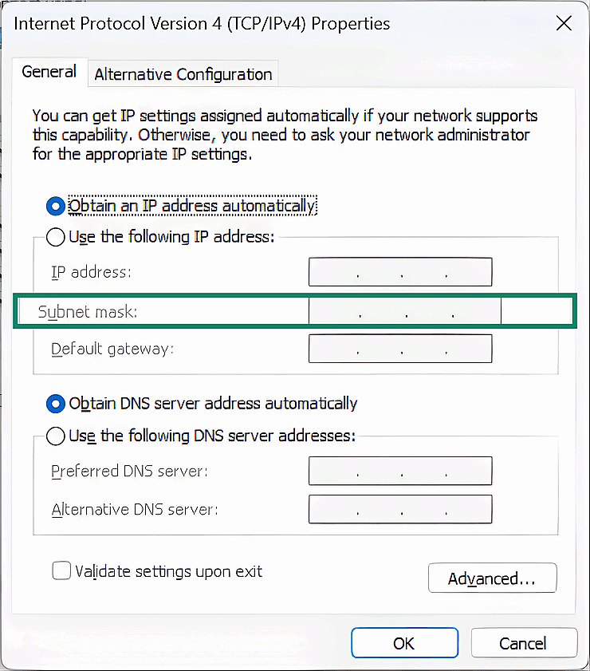Click the dialog title bar text
The image size is (590, 671).
point(203,24)
